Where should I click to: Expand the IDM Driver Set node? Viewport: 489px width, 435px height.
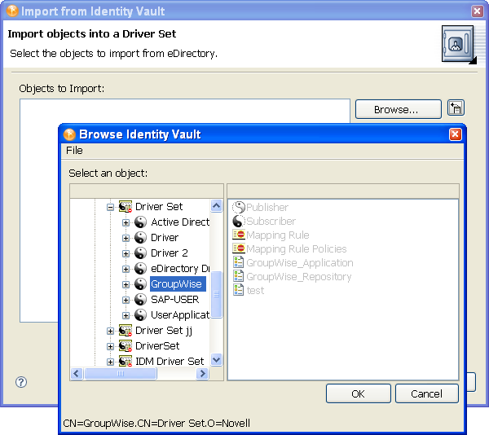110,362
